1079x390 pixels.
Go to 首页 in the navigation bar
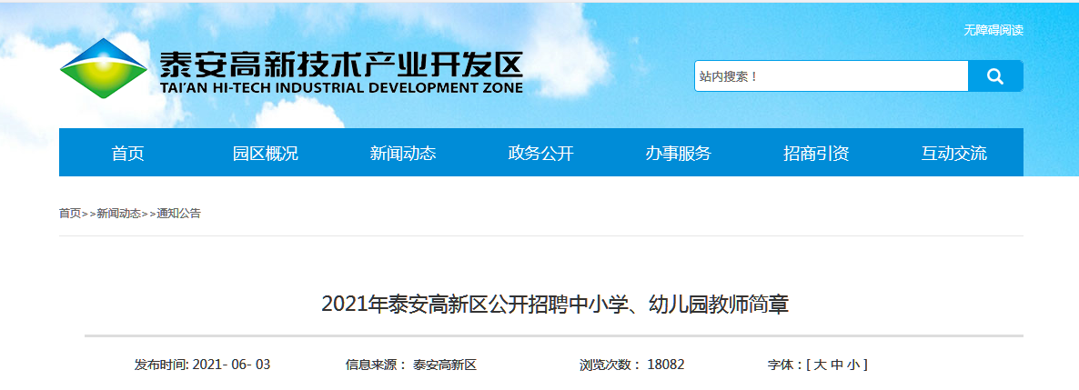(x=128, y=153)
